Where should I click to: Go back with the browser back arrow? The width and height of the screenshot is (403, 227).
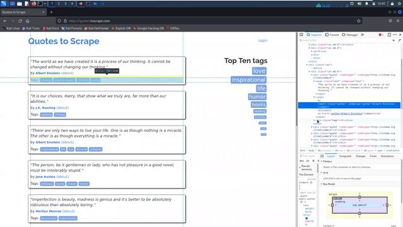(5, 21)
